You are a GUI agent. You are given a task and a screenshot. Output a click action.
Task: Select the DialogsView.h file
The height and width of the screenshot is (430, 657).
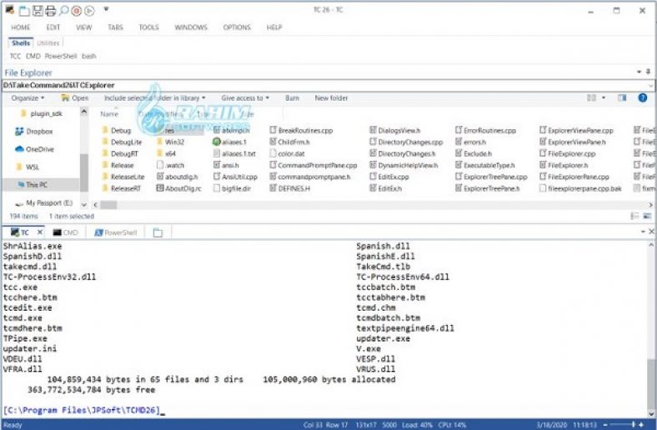(x=394, y=131)
